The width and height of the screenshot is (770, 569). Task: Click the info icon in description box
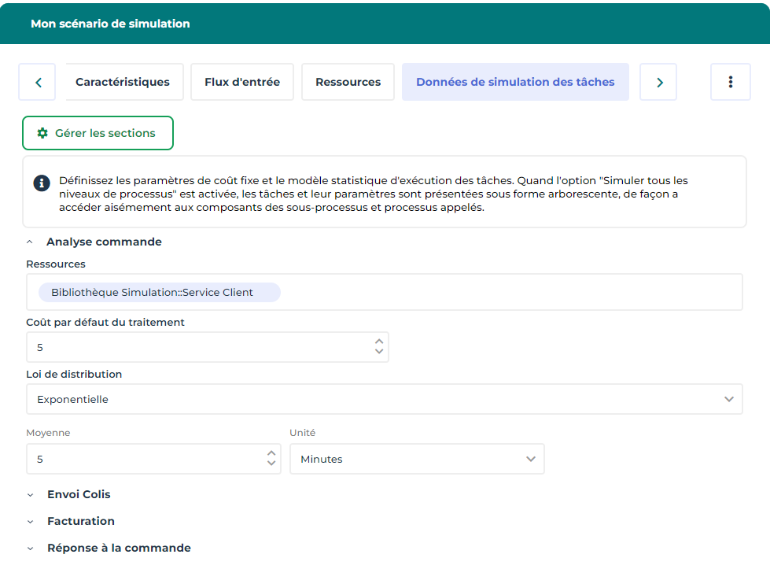(x=41, y=183)
